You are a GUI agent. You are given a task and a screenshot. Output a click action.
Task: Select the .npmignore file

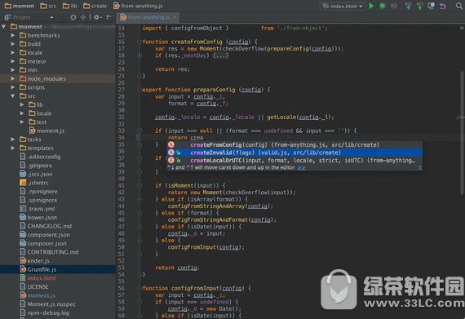[39, 192]
